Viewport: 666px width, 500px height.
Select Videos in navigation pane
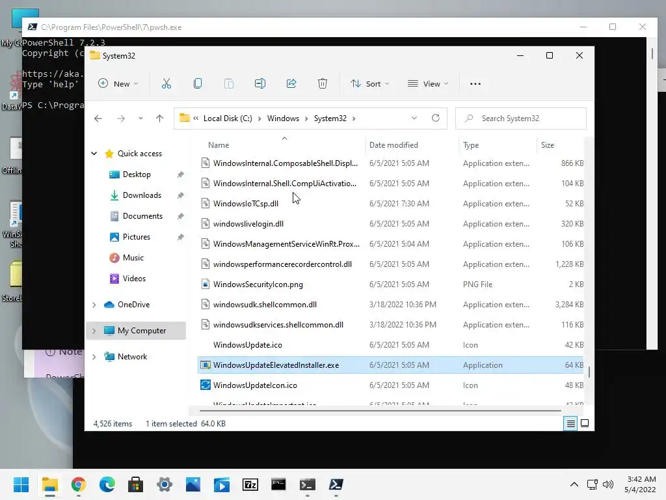tap(134, 279)
